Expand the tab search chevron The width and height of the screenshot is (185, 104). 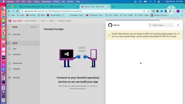click(182, 7)
